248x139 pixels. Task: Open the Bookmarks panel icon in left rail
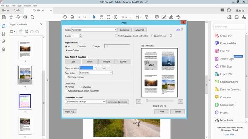click(x=3, y=34)
